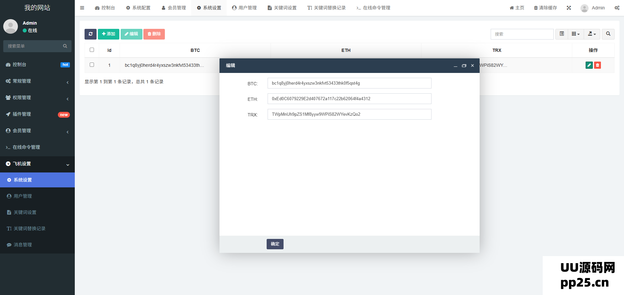Viewport: 624px width, 295px height.
Task: Click the refresh icon in table toolbar
Action: [x=90, y=34]
